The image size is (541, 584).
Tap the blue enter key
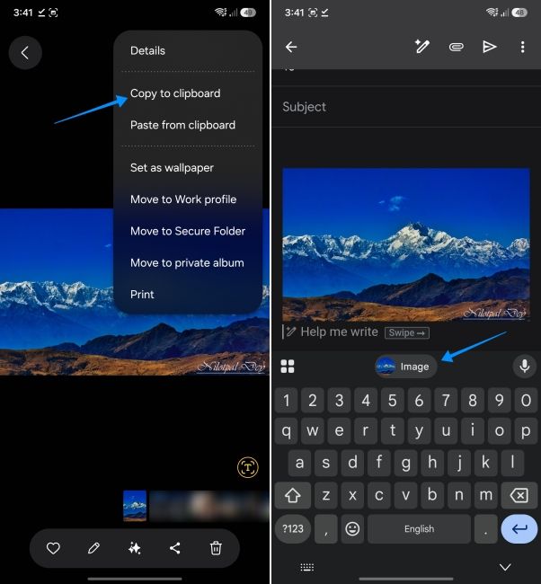click(x=519, y=529)
